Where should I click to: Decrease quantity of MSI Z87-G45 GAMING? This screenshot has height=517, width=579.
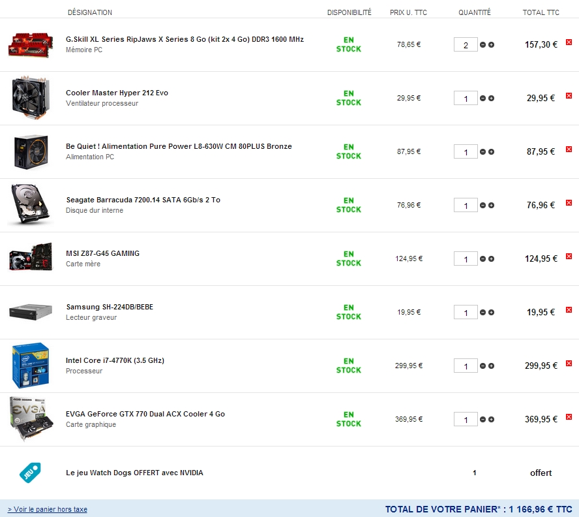483,259
